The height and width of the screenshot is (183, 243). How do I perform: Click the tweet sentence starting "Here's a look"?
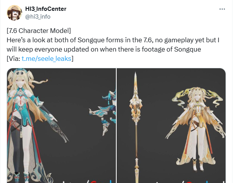tap(113, 40)
